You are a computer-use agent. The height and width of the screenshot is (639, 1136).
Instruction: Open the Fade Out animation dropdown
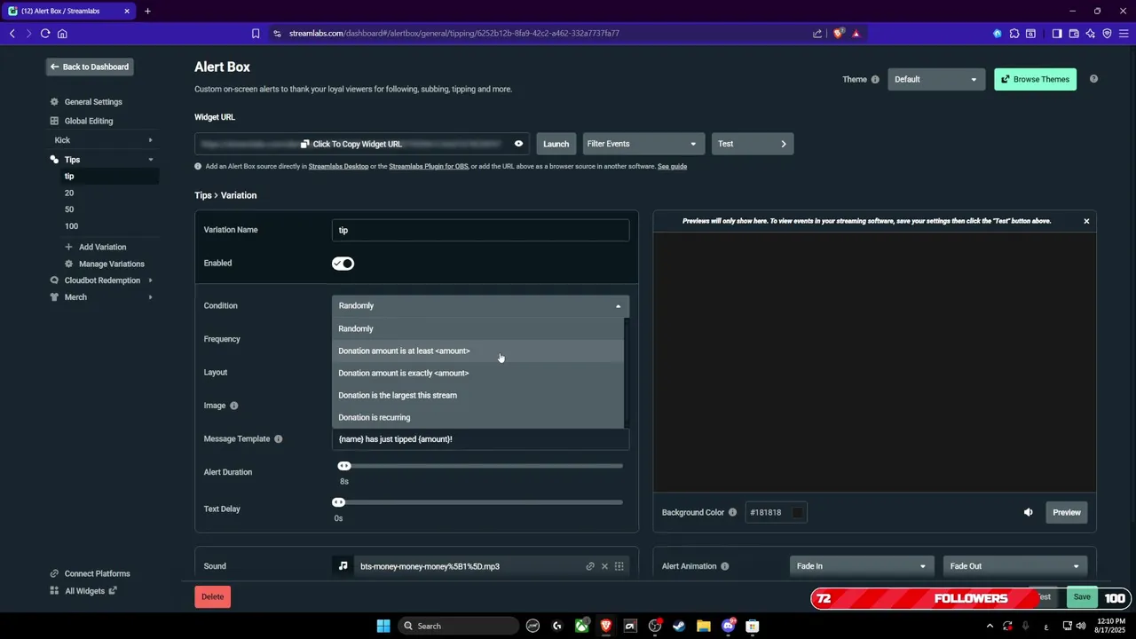coord(1015,566)
